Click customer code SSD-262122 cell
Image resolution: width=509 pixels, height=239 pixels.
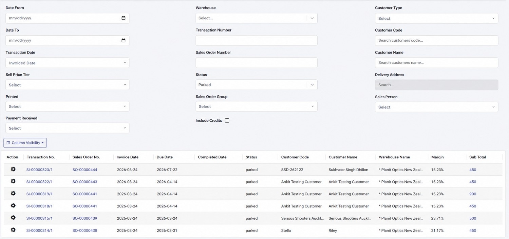[292, 170]
